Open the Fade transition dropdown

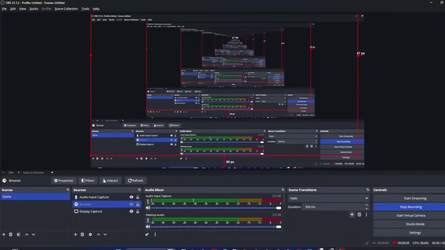pyautogui.click(x=328, y=198)
